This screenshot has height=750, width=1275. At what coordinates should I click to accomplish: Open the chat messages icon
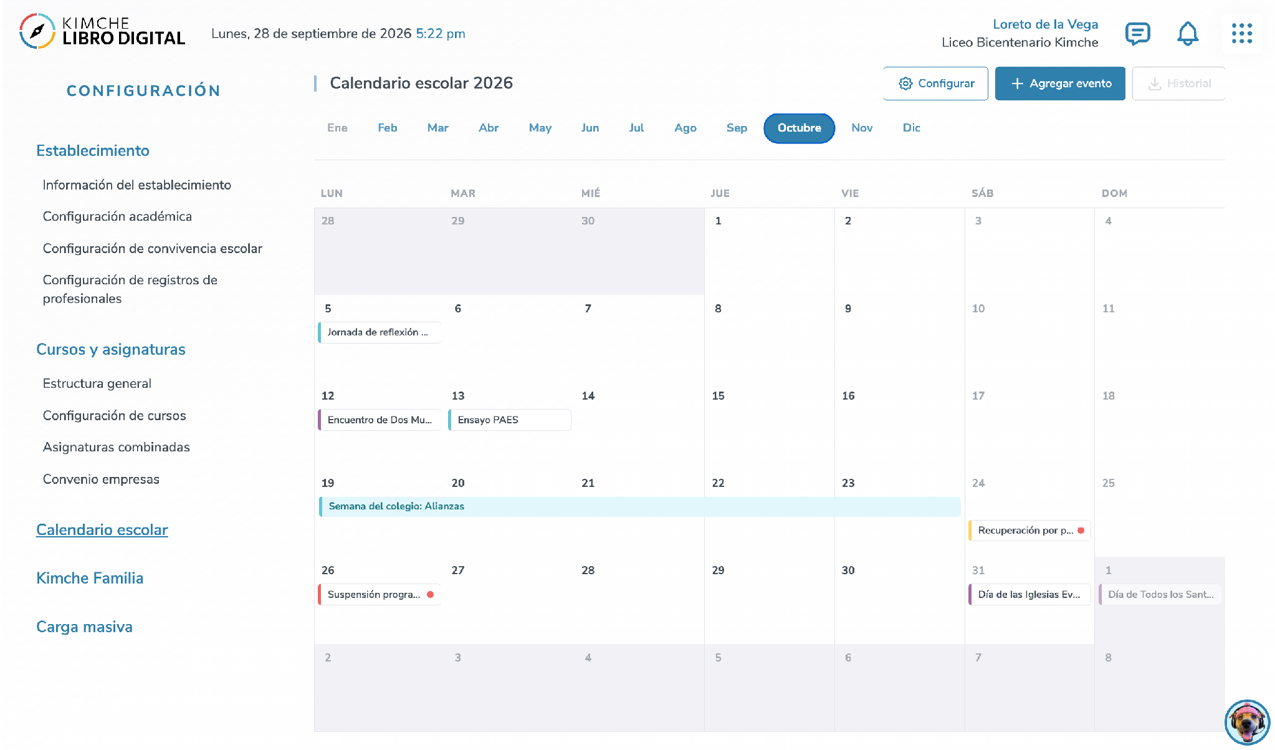tap(1137, 34)
